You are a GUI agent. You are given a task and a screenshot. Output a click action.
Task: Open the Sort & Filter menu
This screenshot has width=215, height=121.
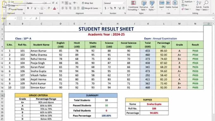[x=199, y=6]
